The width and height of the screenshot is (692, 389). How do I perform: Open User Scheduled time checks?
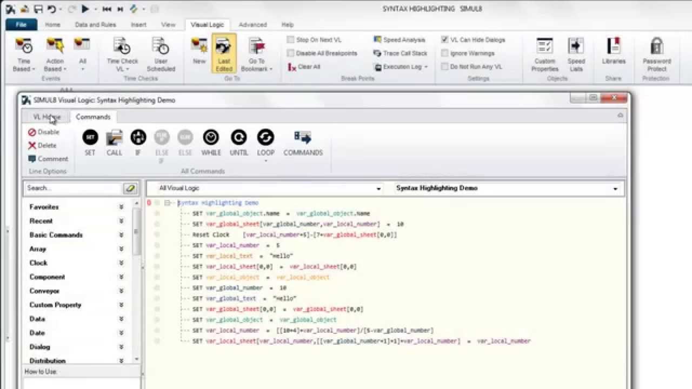[161, 54]
